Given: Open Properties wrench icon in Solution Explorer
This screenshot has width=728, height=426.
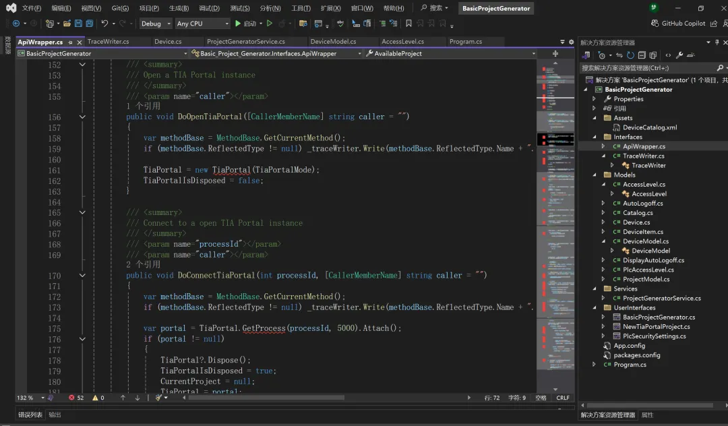Looking at the screenshot, I should (679, 55).
